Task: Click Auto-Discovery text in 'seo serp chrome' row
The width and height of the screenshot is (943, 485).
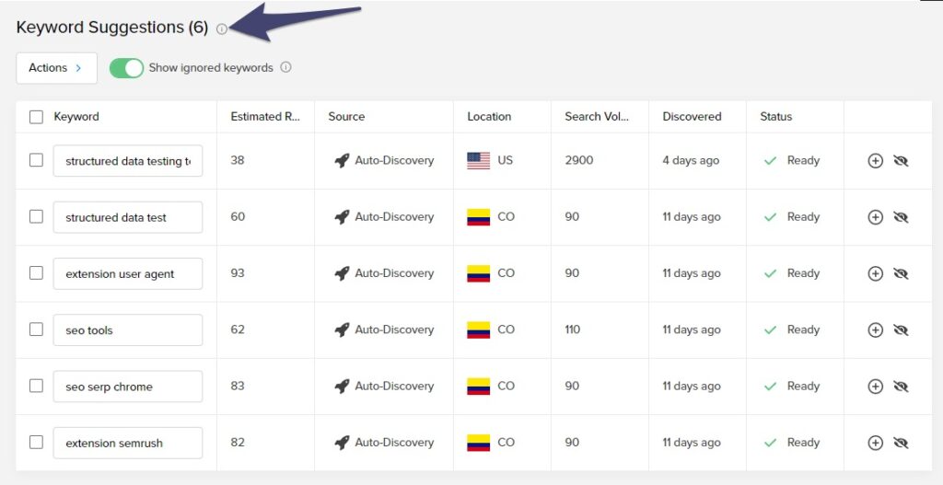Action: (x=394, y=387)
